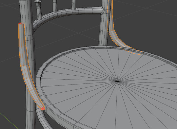This screenshot has height=129, width=177.
Task: Select the seat's center pole vertex
Action: tap(117, 81)
